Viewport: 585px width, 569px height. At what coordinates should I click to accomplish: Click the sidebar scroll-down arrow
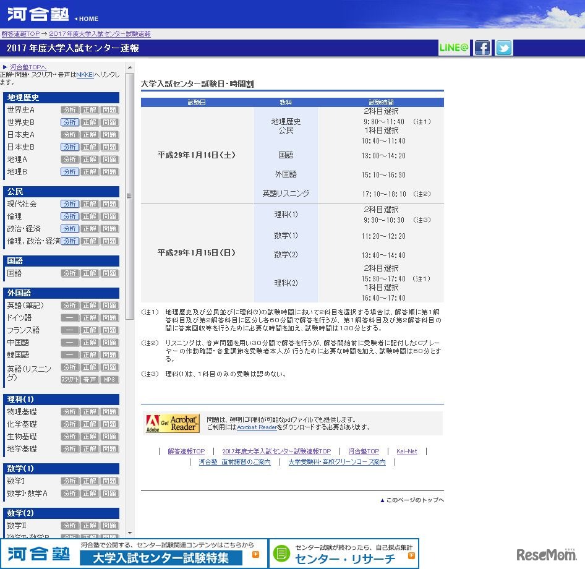point(130,533)
